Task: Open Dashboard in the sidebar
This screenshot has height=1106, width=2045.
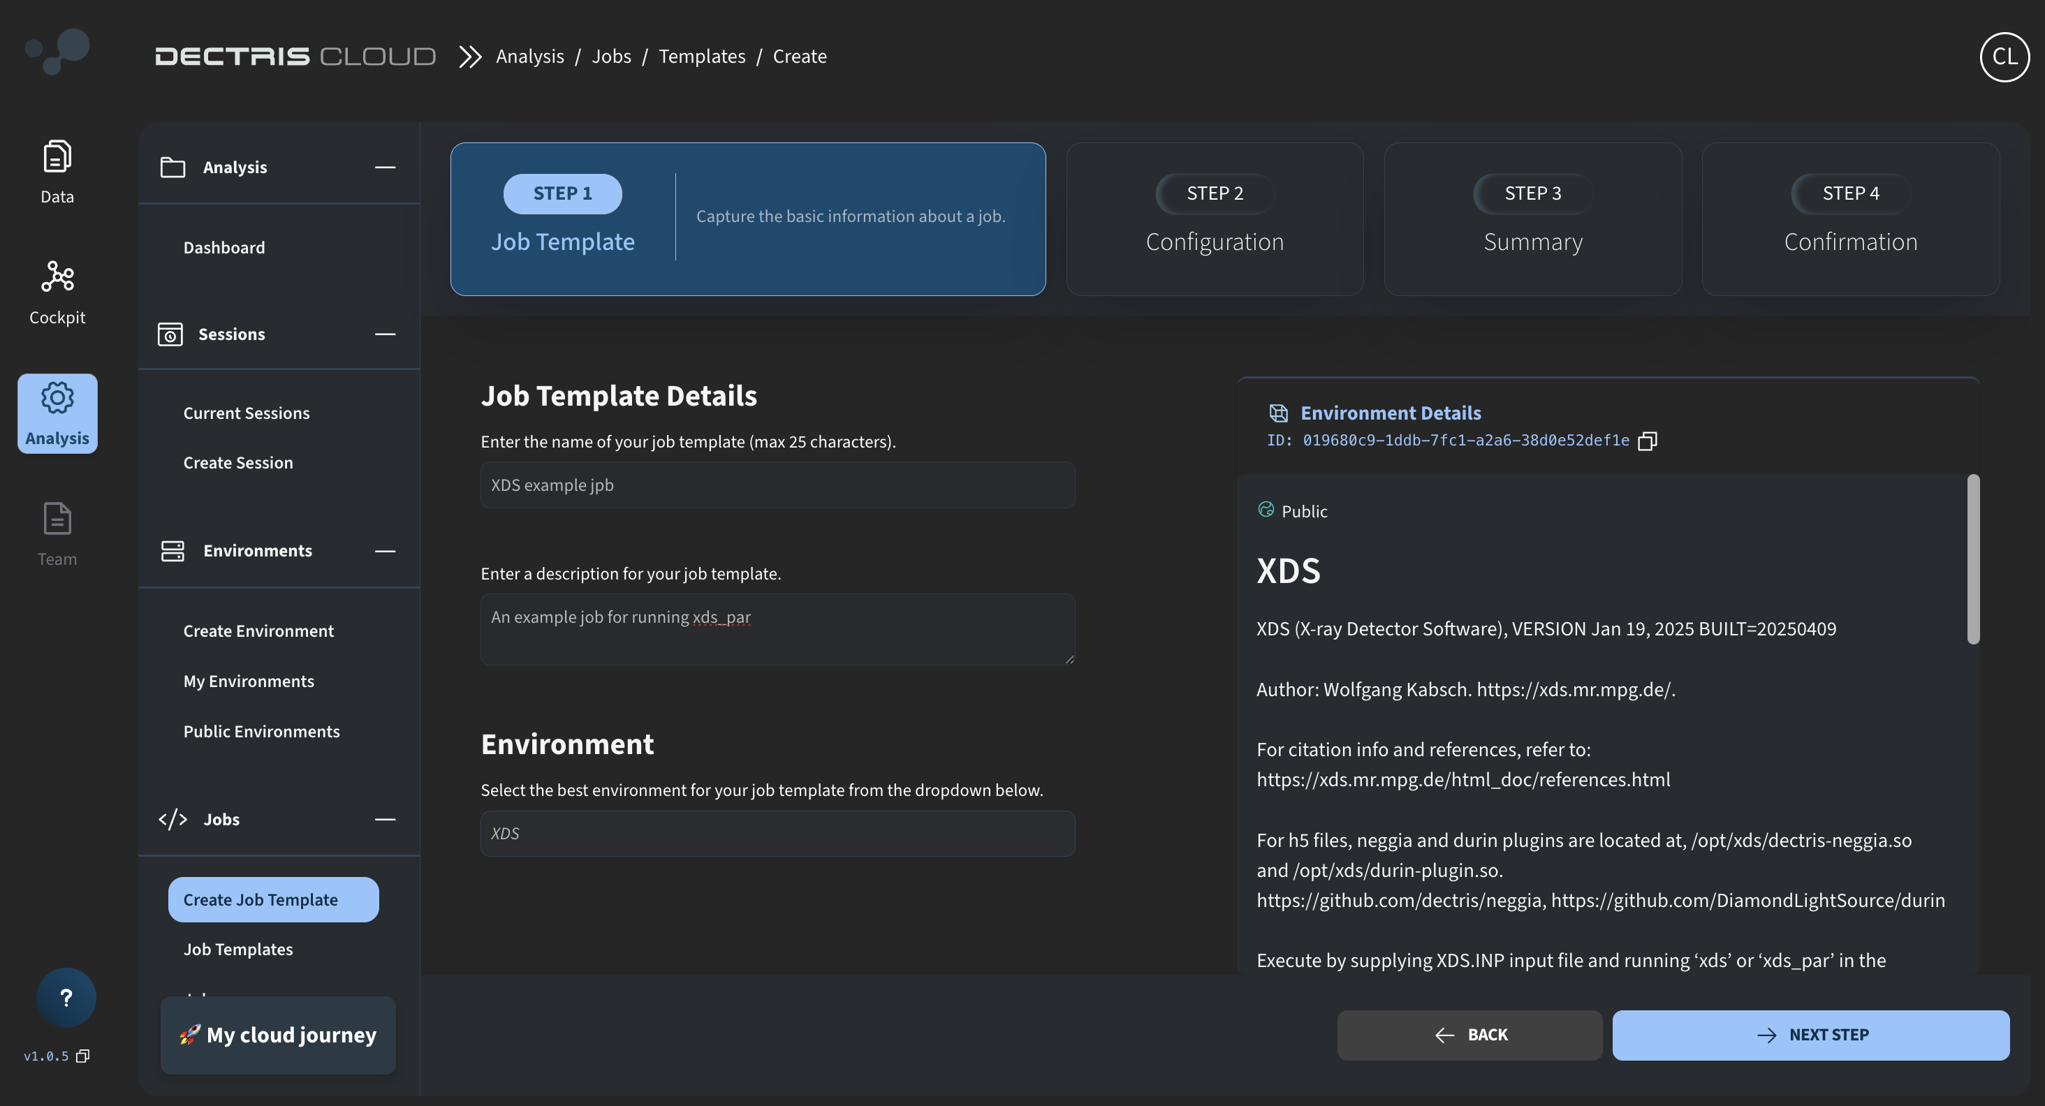Action: (x=224, y=248)
